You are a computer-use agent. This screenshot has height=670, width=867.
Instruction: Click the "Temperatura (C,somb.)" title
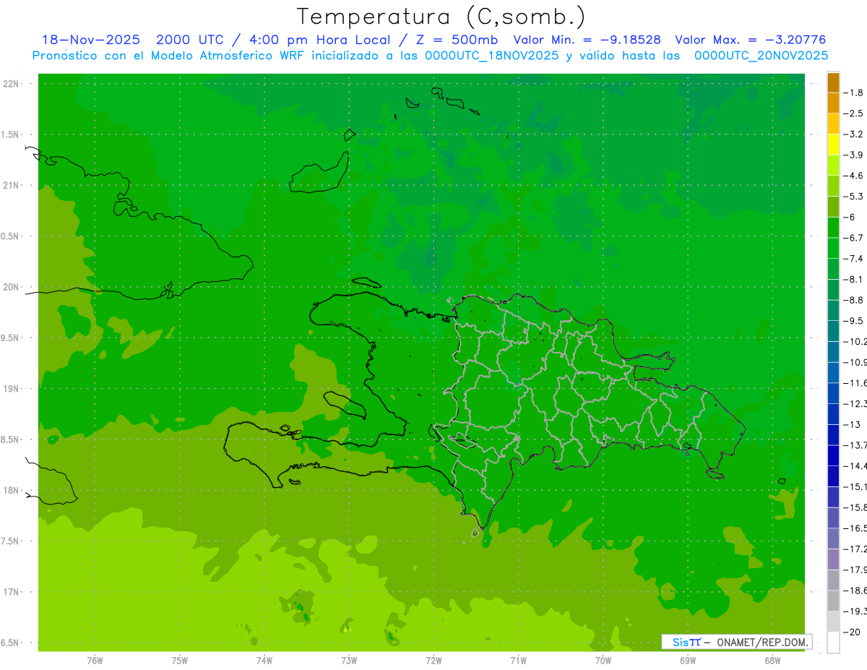[x=441, y=17]
